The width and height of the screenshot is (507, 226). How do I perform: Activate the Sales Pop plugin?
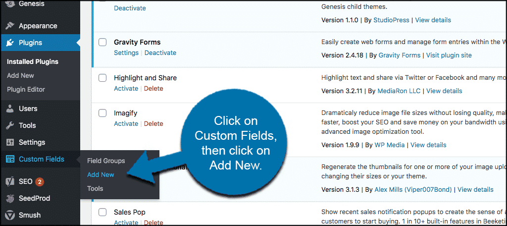coord(126,223)
